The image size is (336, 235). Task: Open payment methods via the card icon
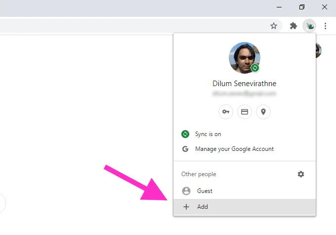pos(244,112)
